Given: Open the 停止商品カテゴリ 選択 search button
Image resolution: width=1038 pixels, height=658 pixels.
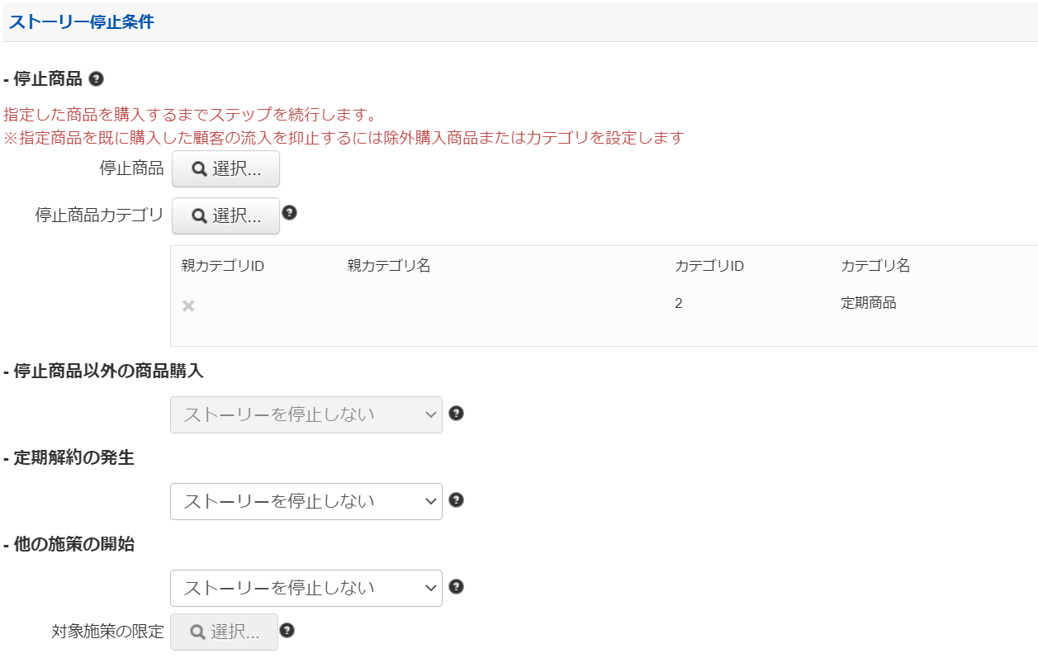Looking at the screenshot, I should pyautogui.click(x=225, y=216).
